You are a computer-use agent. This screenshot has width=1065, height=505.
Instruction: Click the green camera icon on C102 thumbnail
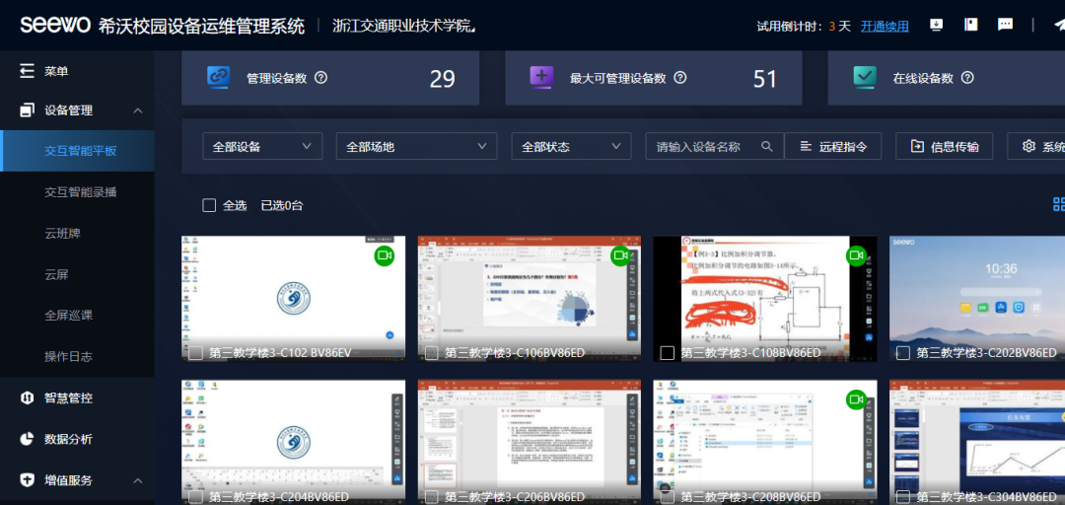click(x=384, y=255)
